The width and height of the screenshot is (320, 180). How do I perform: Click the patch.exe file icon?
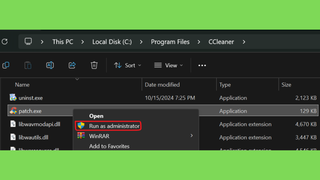pyautogui.click(x=13, y=111)
